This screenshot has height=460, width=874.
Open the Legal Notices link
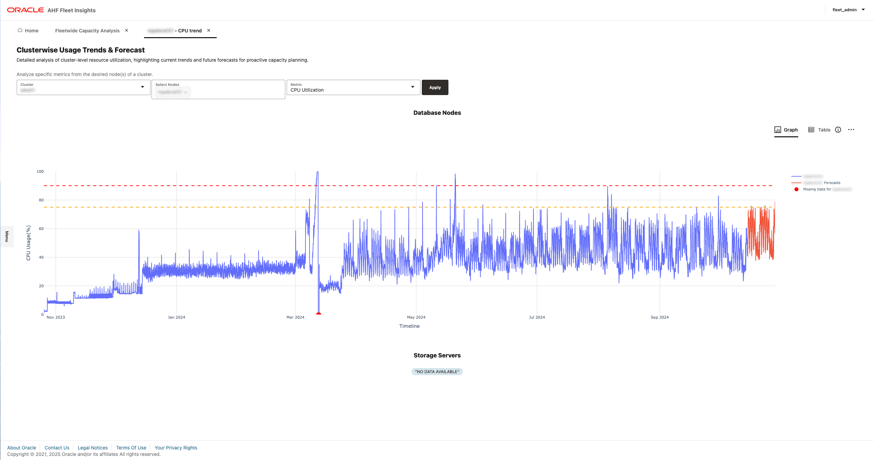[92, 448]
